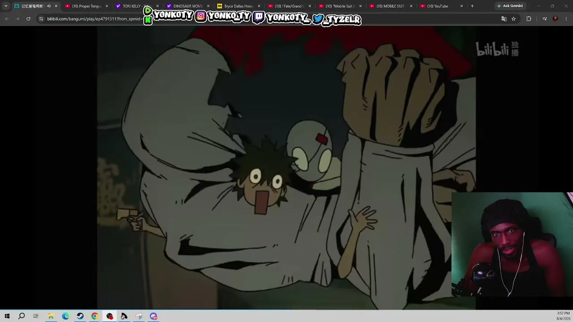Go forward to the next page
The width and height of the screenshot is (573, 322).
(17, 19)
